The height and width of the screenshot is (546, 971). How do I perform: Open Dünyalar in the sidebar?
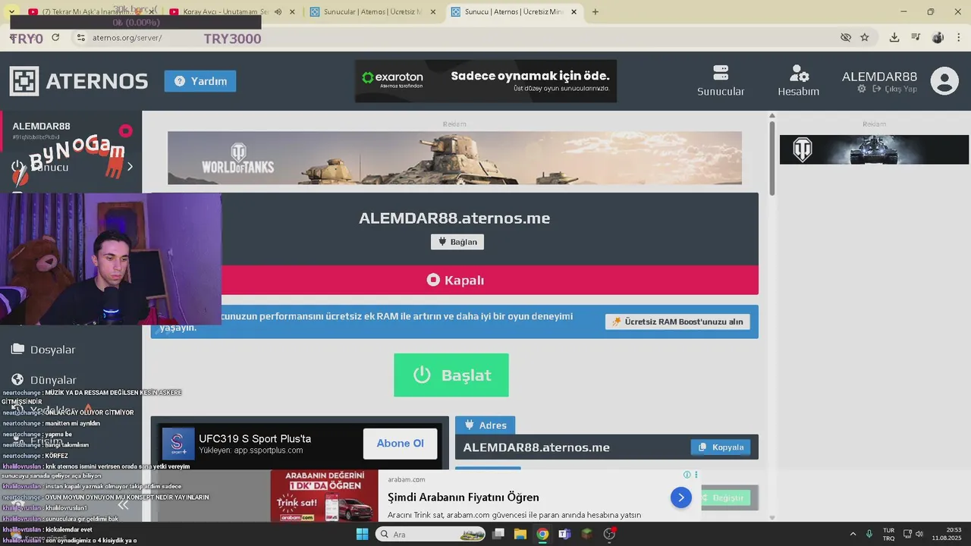click(x=43, y=379)
